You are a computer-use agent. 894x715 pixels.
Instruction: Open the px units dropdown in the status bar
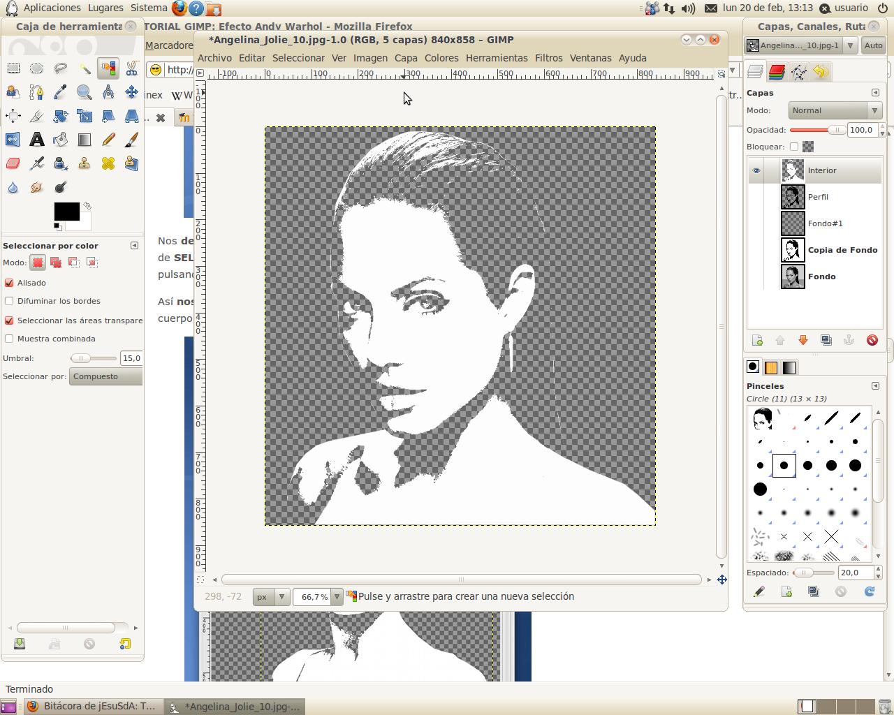271,596
